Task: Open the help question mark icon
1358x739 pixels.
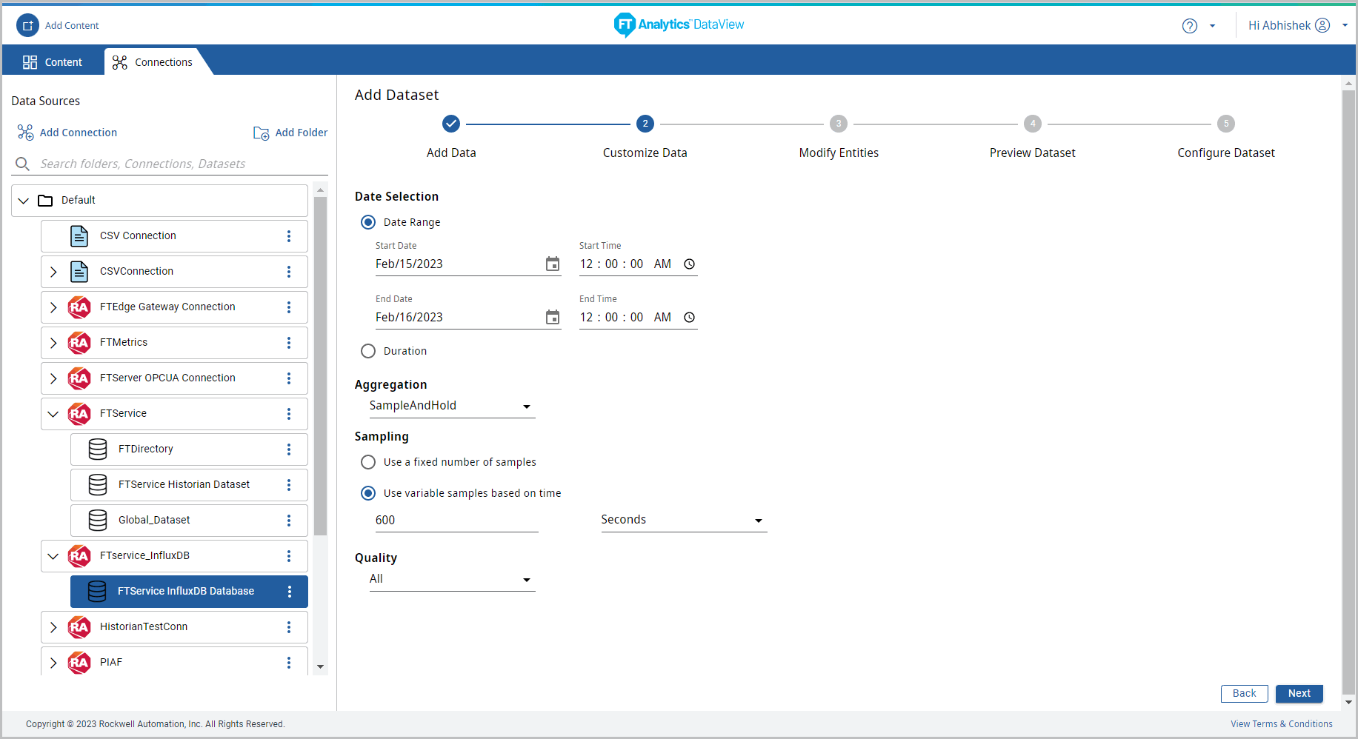Action: [x=1189, y=26]
